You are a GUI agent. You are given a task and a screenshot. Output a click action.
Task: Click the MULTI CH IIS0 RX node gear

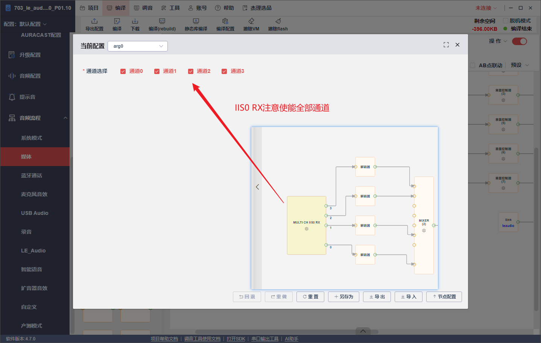tap(307, 229)
